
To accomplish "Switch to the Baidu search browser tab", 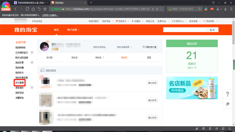I will [x=31, y=3].
